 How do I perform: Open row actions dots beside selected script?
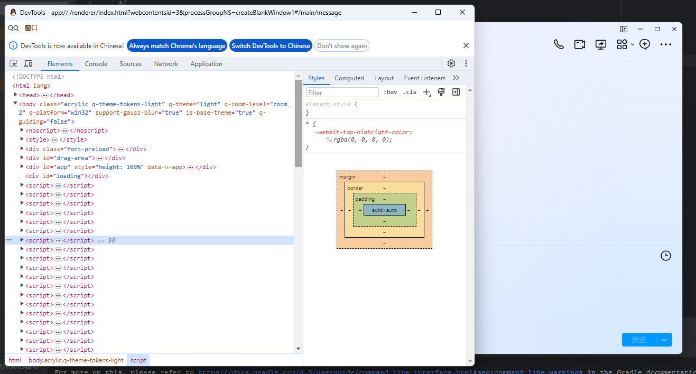8,240
